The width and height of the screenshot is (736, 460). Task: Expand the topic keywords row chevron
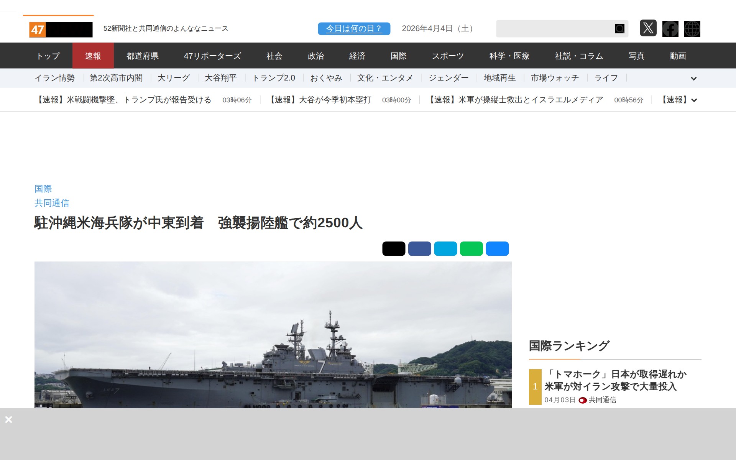[x=693, y=79]
